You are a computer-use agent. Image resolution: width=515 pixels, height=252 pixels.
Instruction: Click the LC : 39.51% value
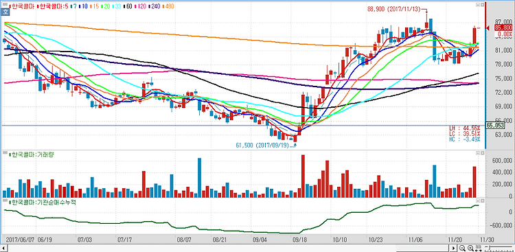pos(464,133)
